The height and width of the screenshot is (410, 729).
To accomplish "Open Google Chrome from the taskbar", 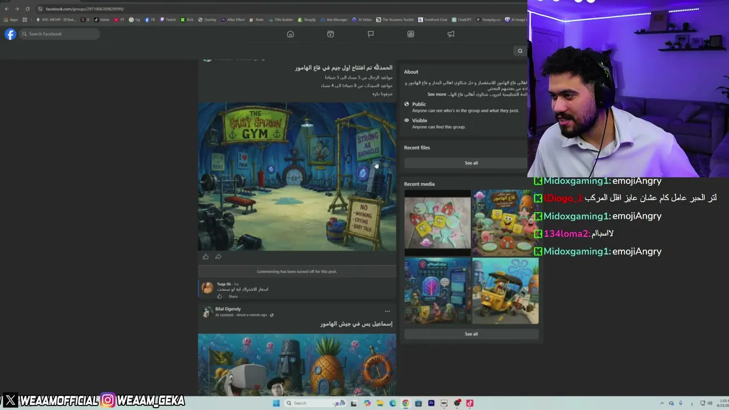I will (406, 403).
